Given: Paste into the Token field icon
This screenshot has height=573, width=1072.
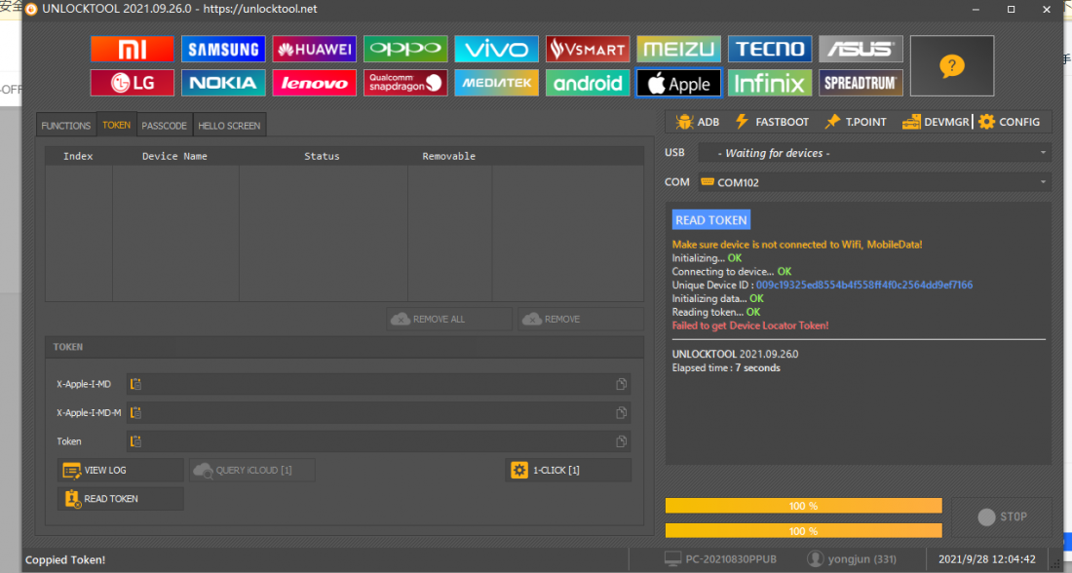Looking at the screenshot, I should tap(135, 441).
